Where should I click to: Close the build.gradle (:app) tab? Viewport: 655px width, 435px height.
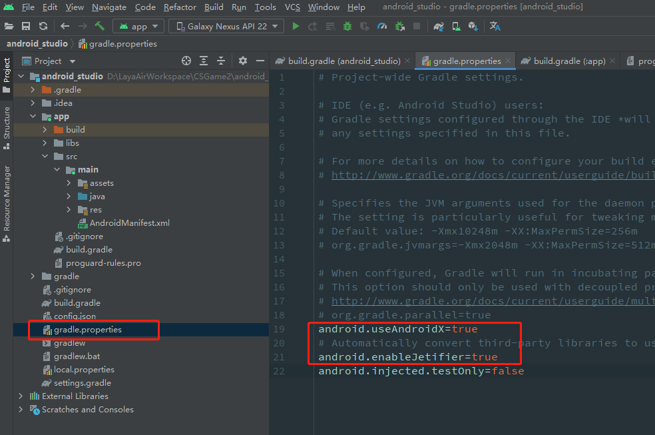(x=612, y=61)
